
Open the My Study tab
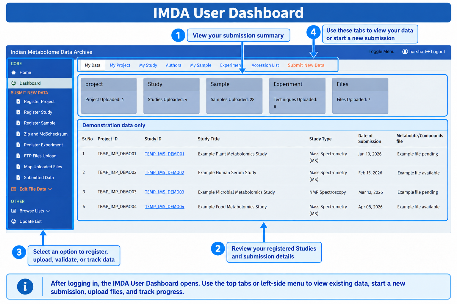click(148, 65)
